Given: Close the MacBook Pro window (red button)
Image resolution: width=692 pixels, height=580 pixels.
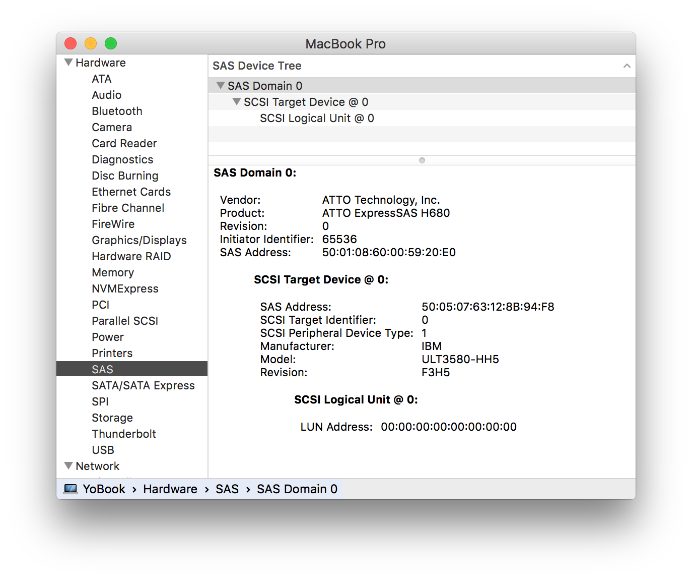Looking at the screenshot, I should 71,43.
